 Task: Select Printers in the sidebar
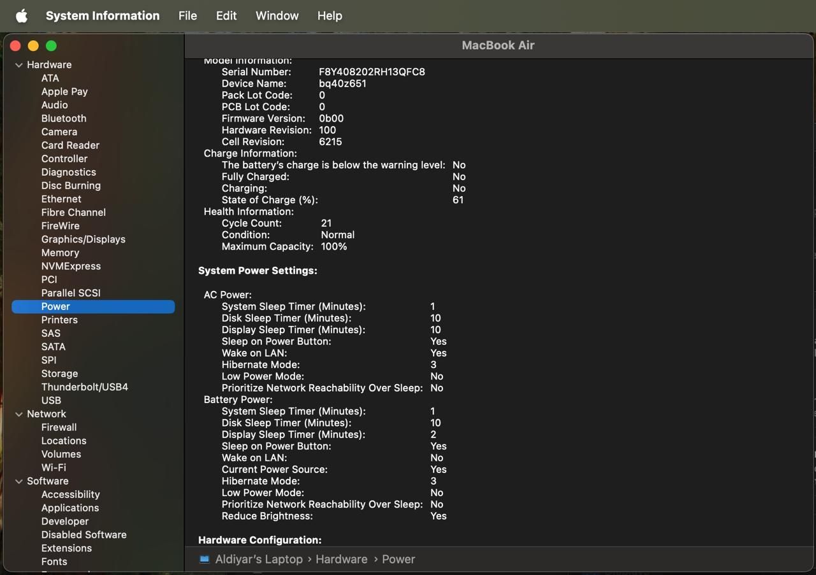59,320
